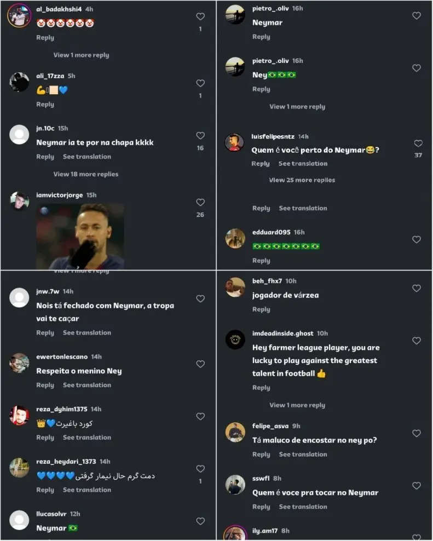Tap heart on ewertonlescano's comment
433x541 pixels.
pyautogui.click(x=200, y=364)
